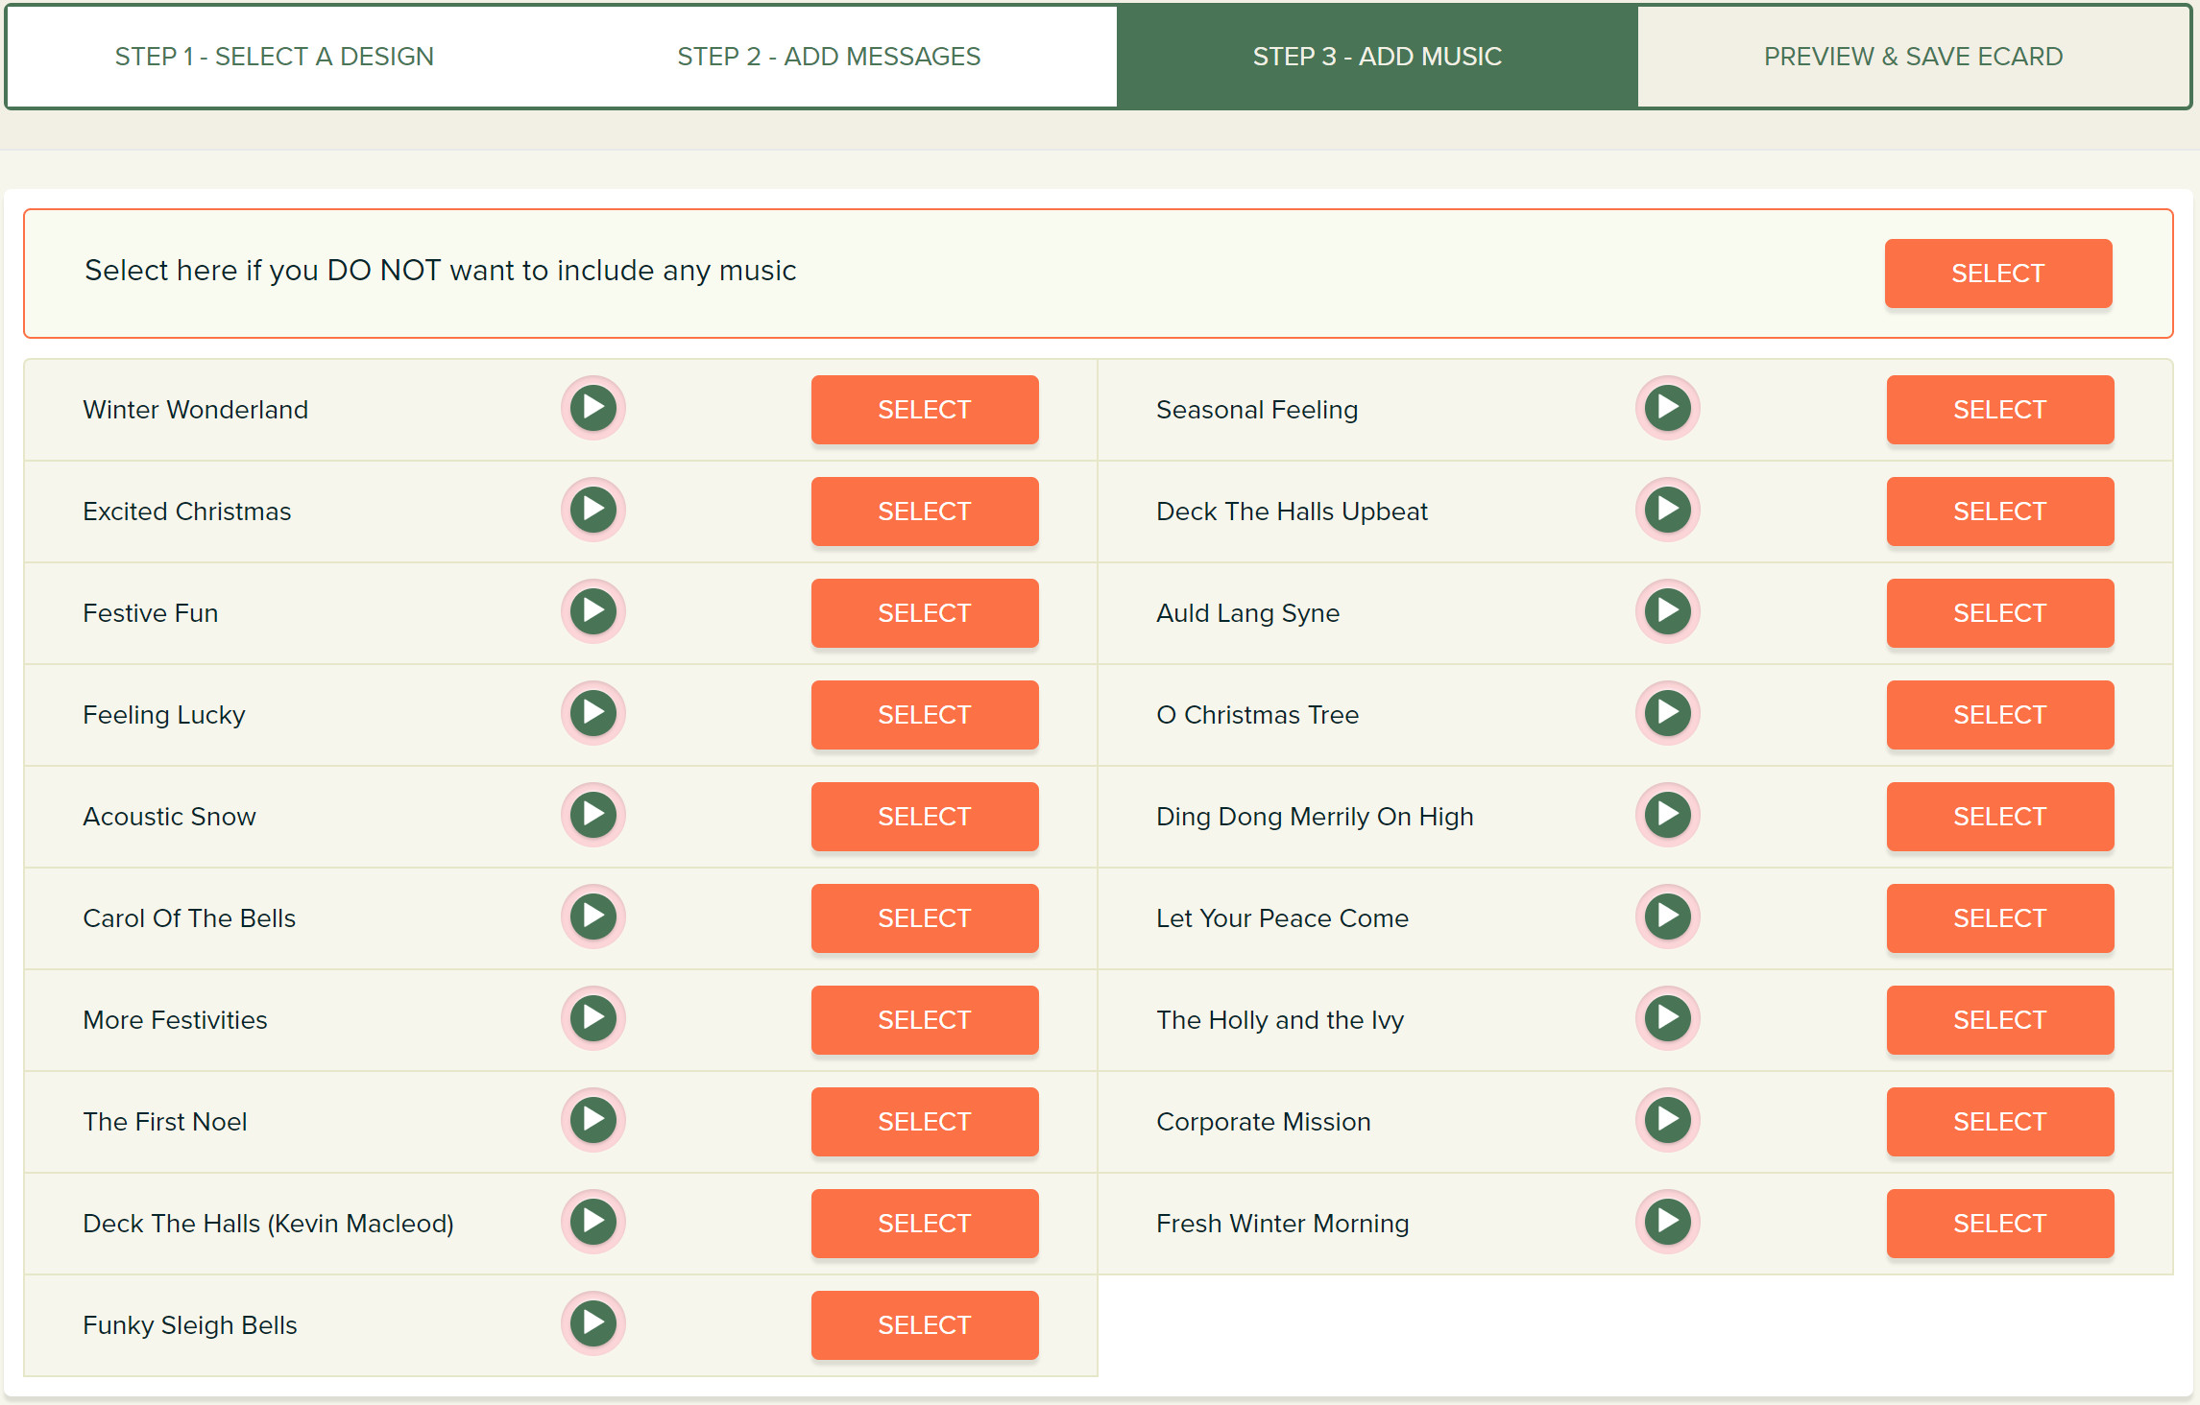Screen dimensions: 2200x1405
Task: Select the no music option button
Action: pos(1997,274)
